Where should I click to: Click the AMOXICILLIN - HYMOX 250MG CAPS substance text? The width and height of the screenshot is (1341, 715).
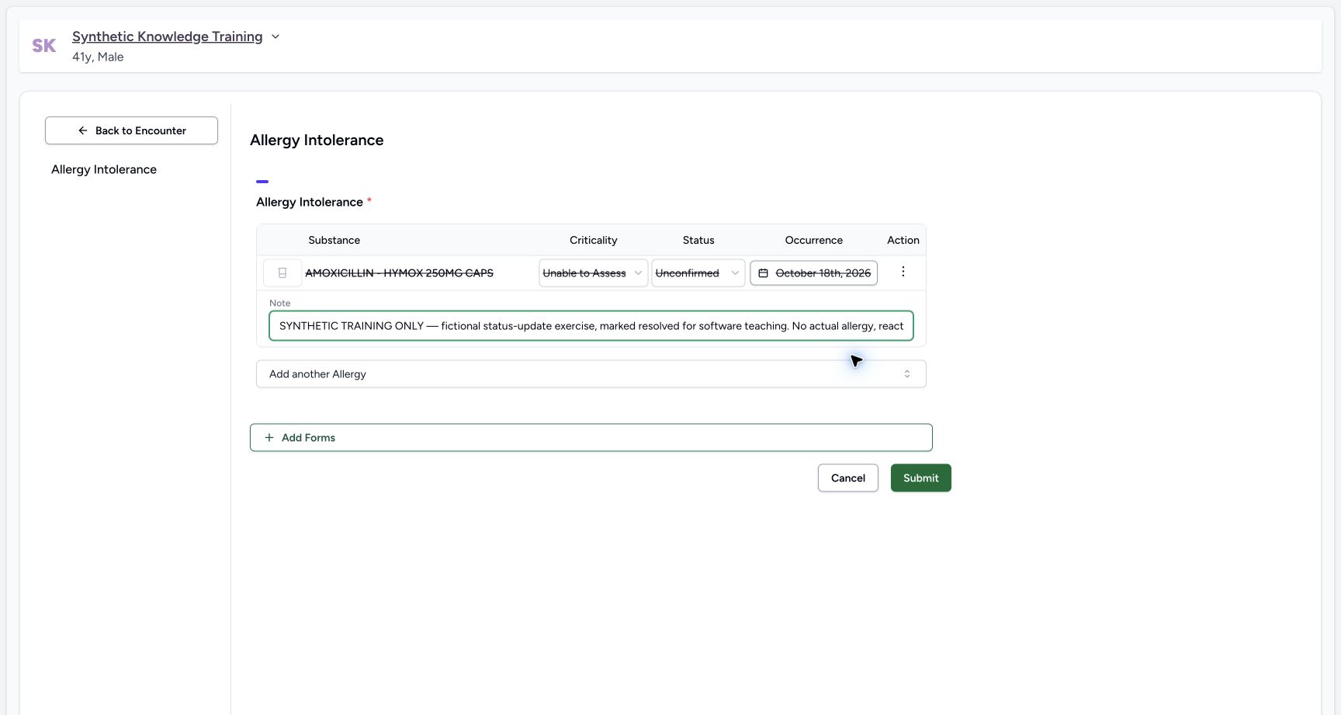[x=399, y=273]
